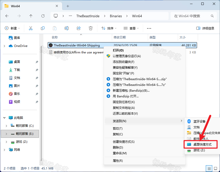
Task: Open 图片 in the sidebar
Action: pos(17,86)
